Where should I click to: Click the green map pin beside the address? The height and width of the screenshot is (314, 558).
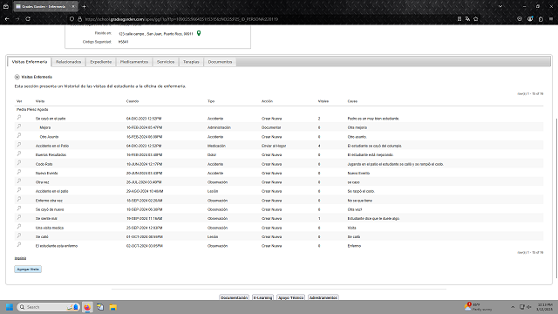pos(199,33)
